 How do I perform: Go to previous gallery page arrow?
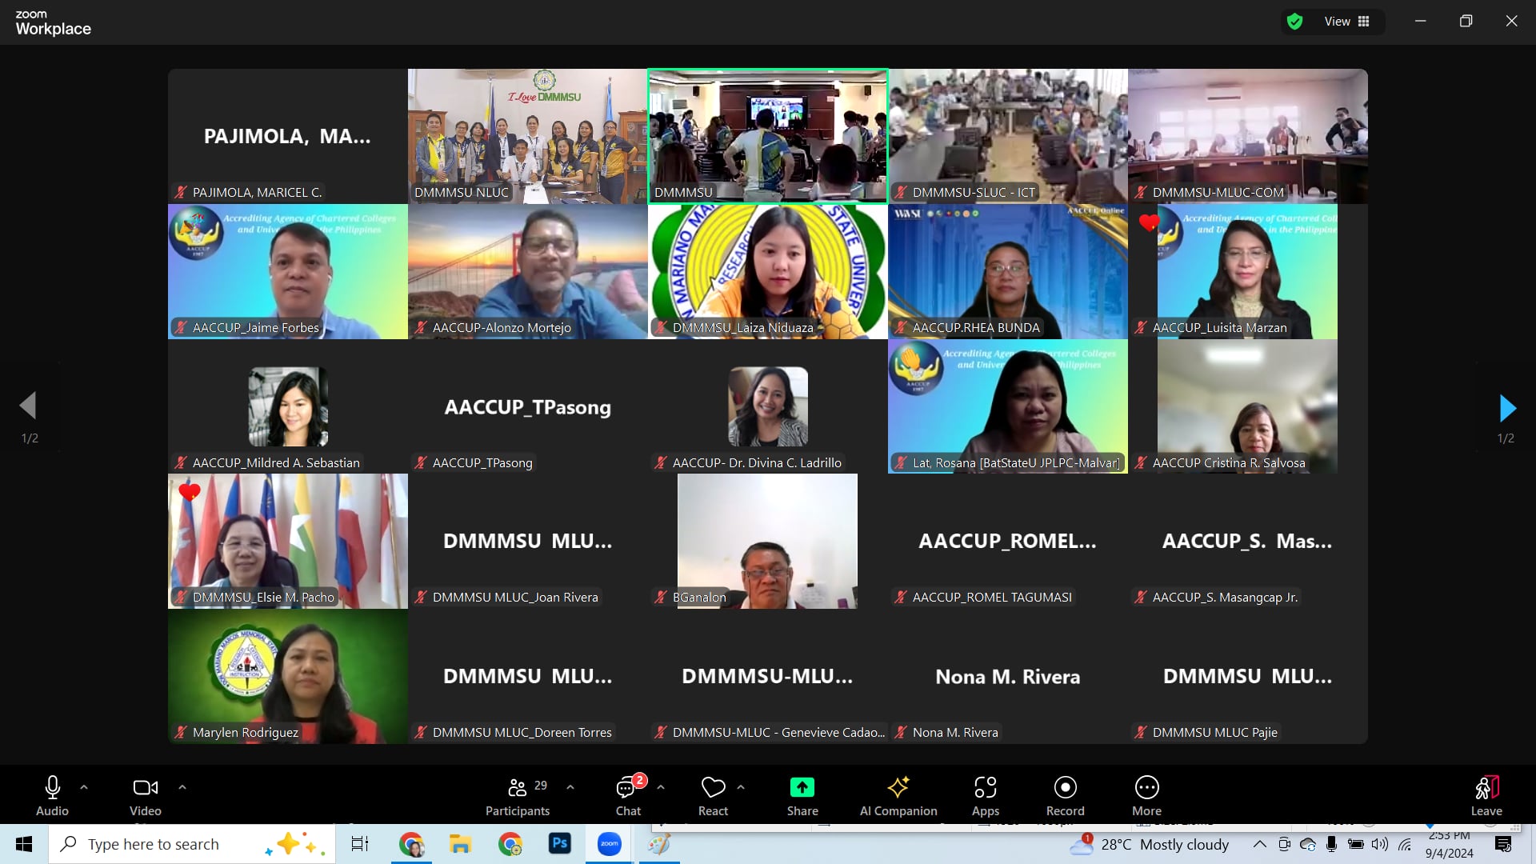pos(29,406)
